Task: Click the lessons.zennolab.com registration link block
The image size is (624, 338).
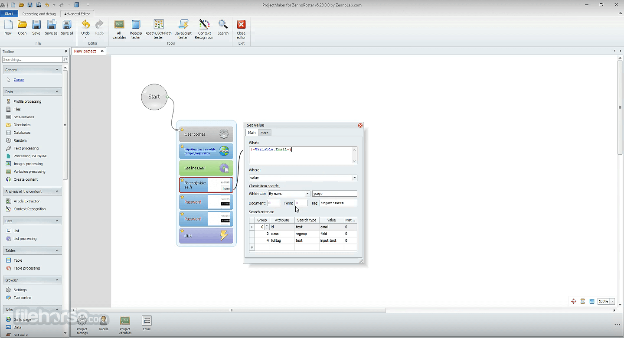Action: pyautogui.click(x=206, y=151)
